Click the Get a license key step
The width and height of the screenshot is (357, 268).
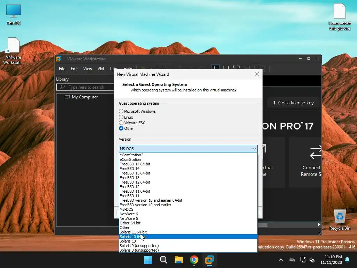click(x=294, y=103)
